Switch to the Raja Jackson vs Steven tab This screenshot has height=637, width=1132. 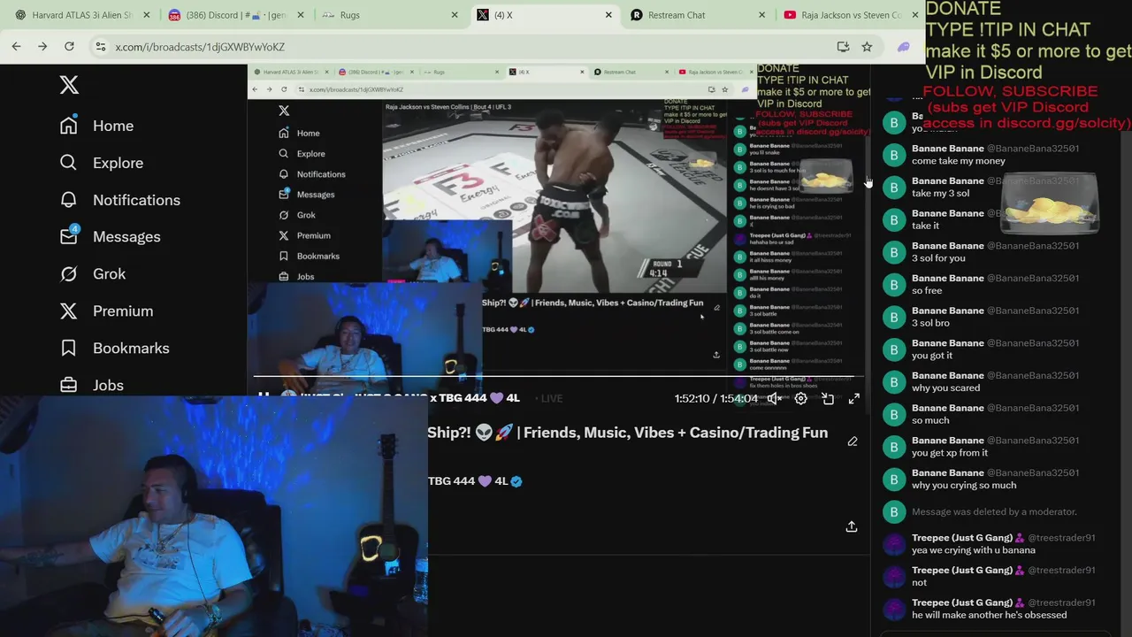pos(849,15)
